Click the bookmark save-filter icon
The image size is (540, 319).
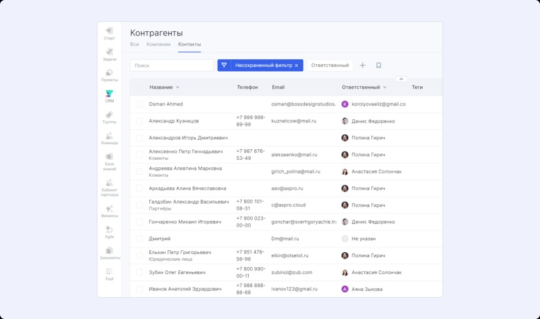[379, 66]
